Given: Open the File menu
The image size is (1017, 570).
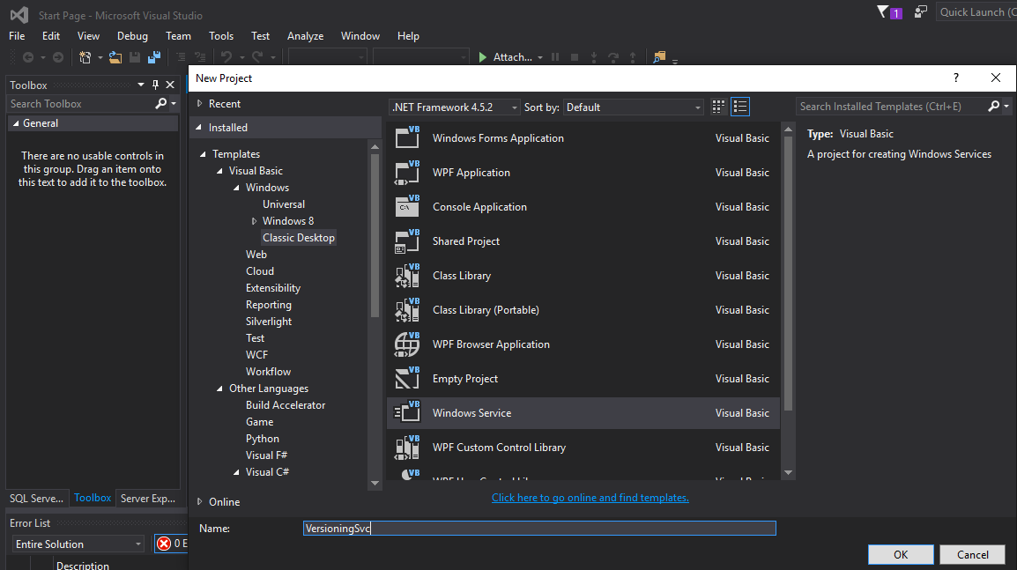Looking at the screenshot, I should (x=17, y=35).
